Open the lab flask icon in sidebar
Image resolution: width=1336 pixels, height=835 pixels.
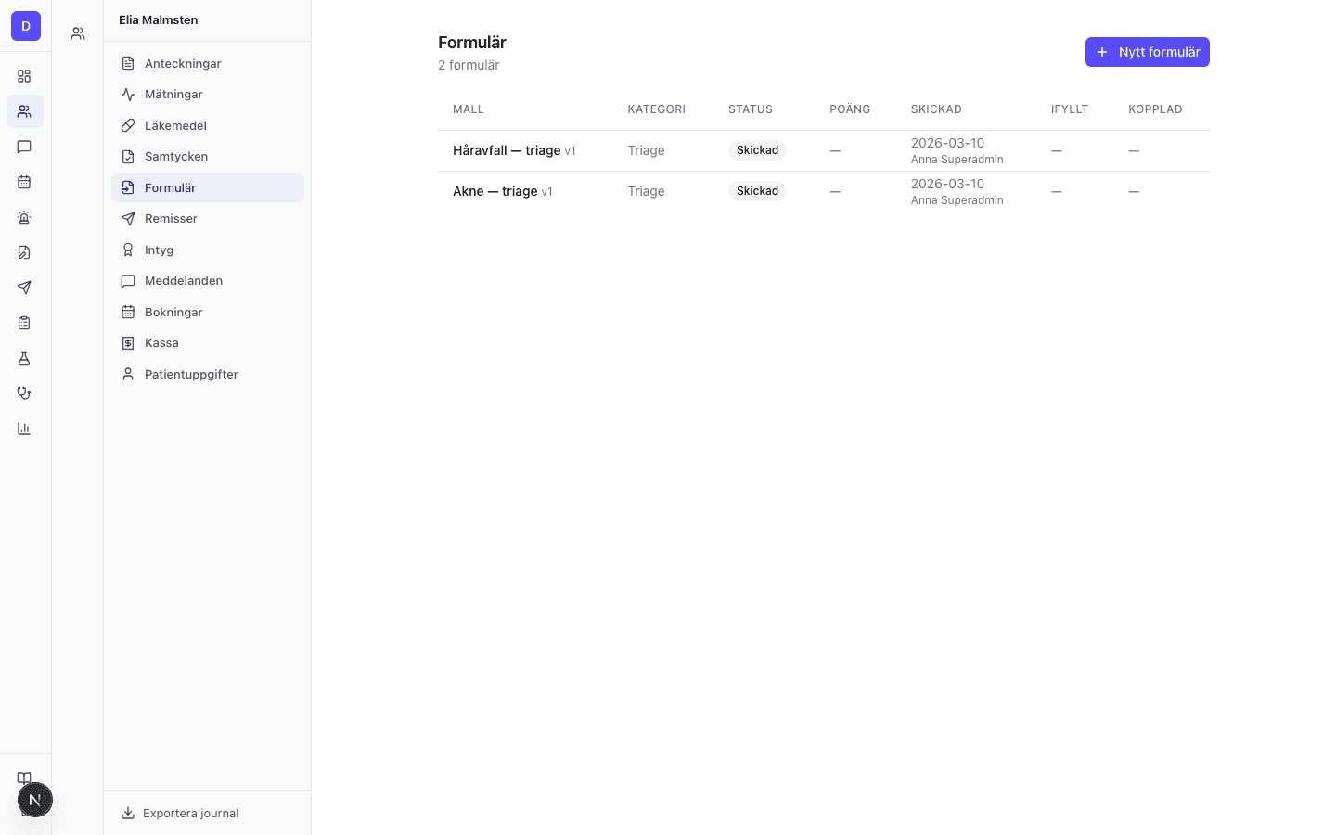[24, 358]
